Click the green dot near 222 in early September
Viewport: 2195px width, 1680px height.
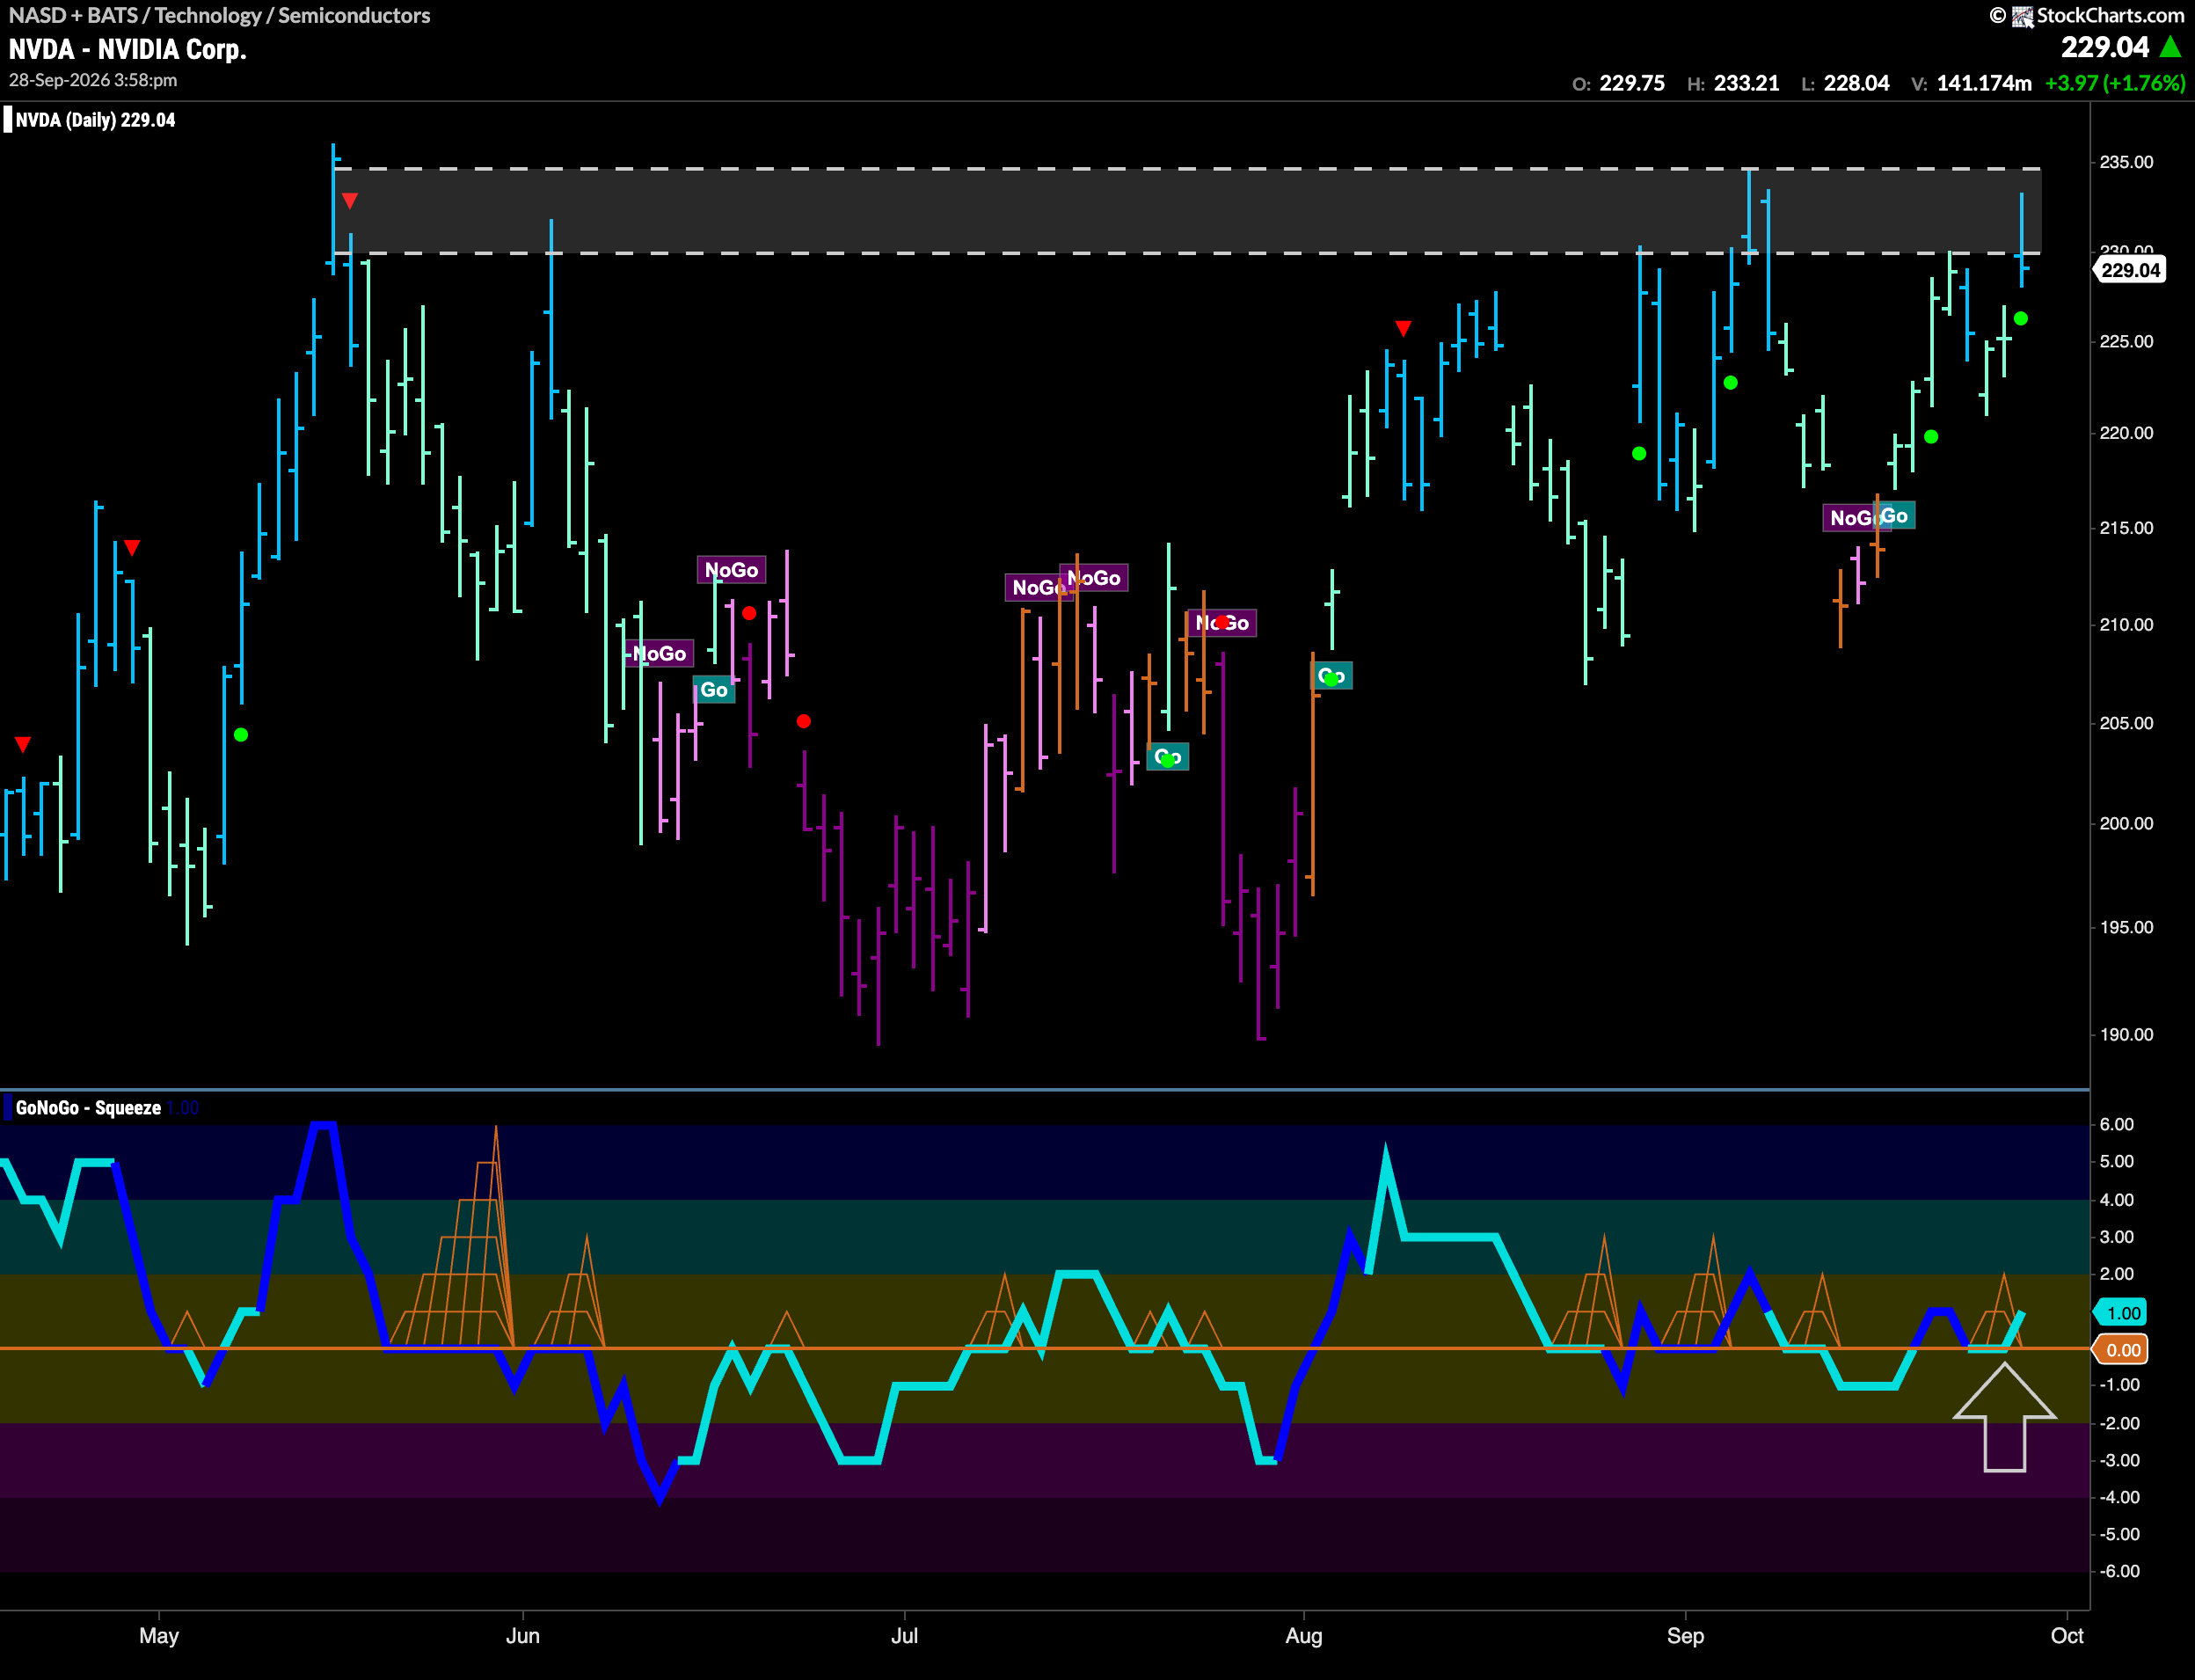tap(1732, 383)
